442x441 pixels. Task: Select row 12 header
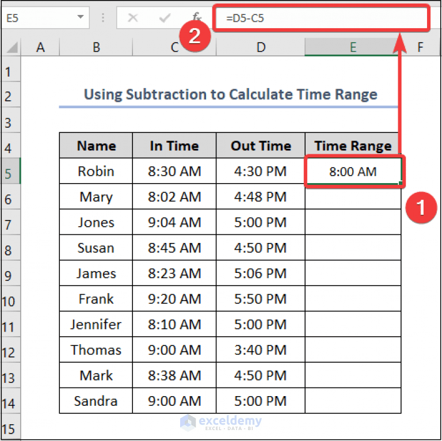[11, 350]
